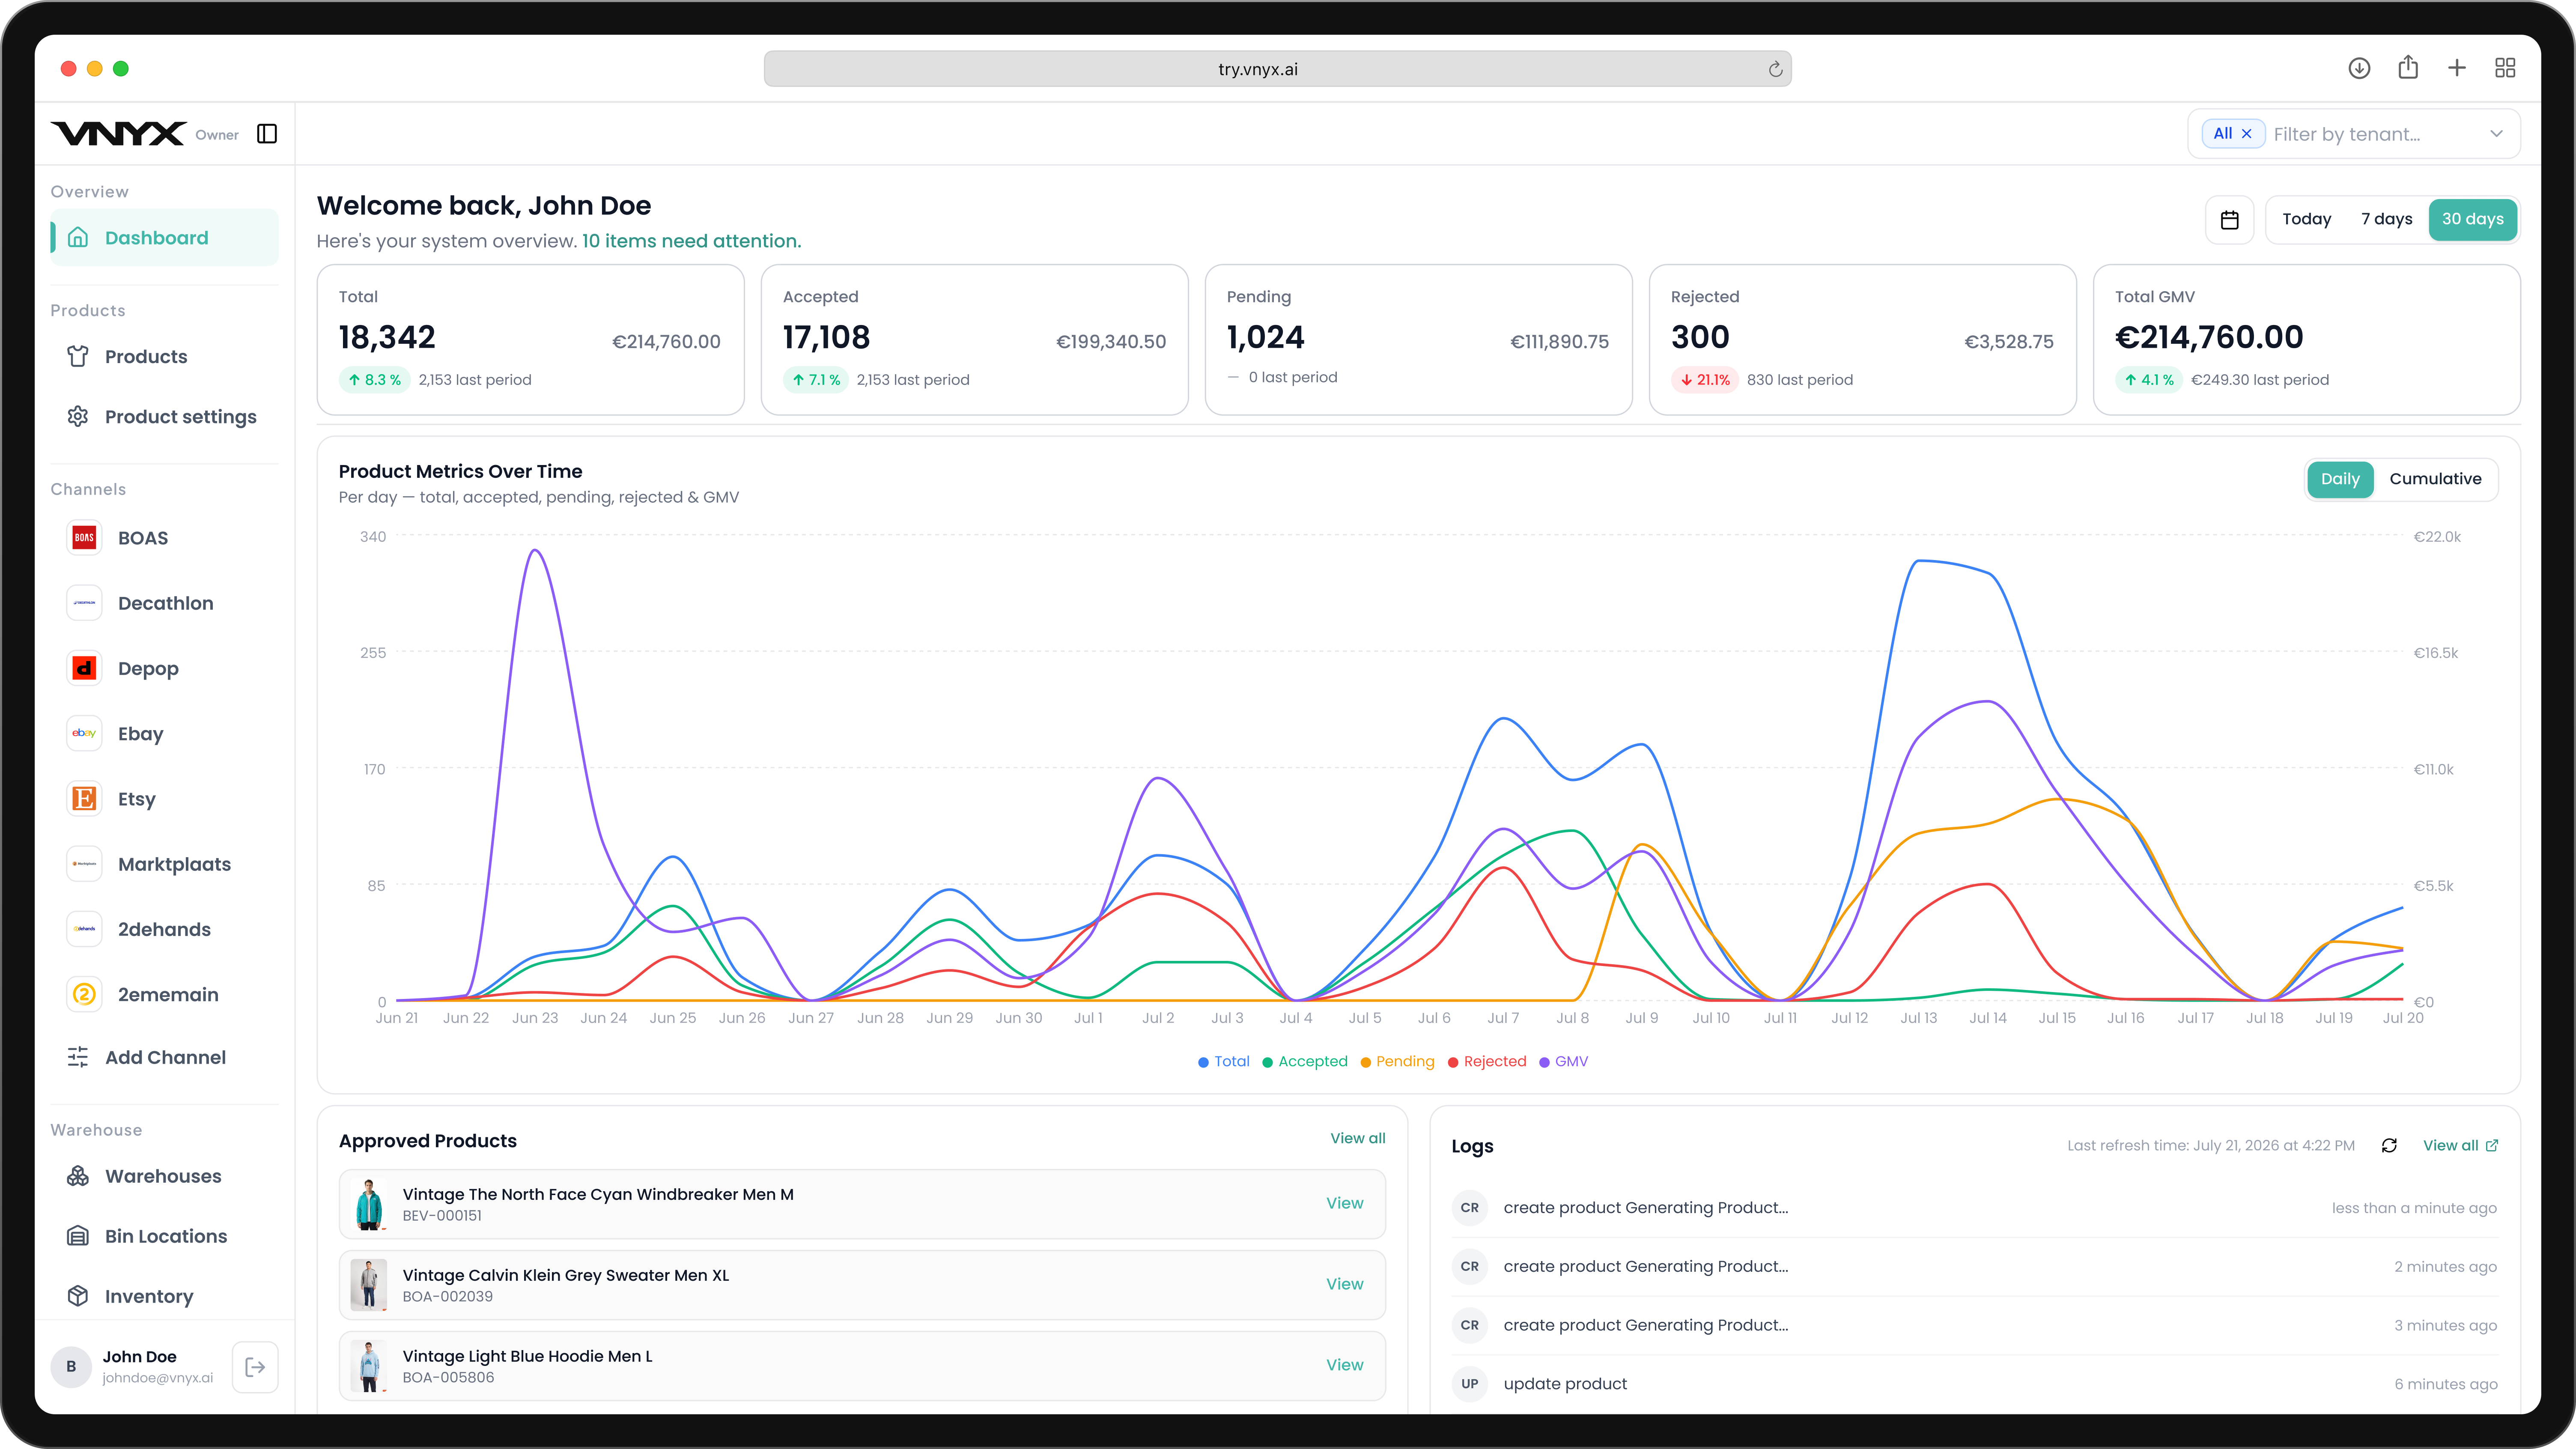Image resolution: width=2576 pixels, height=1449 pixels.
Task: Click log entry 'less than a minute ago'
Action: coord(1974,1208)
